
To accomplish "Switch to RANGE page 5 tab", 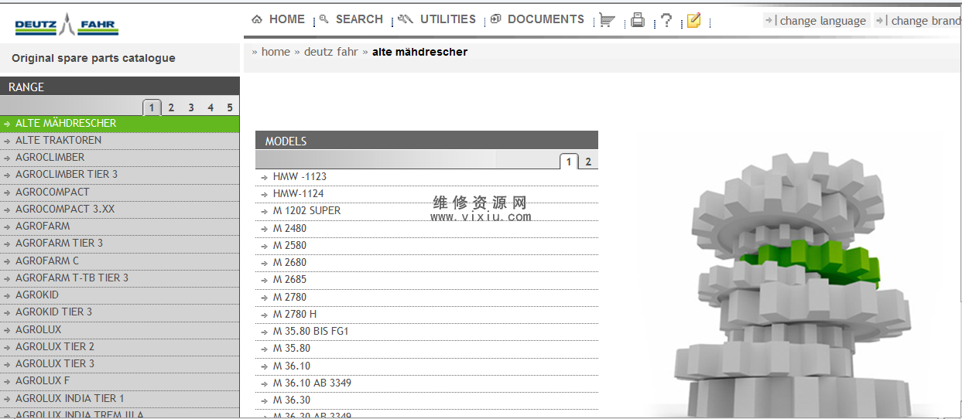I will [x=230, y=107].
